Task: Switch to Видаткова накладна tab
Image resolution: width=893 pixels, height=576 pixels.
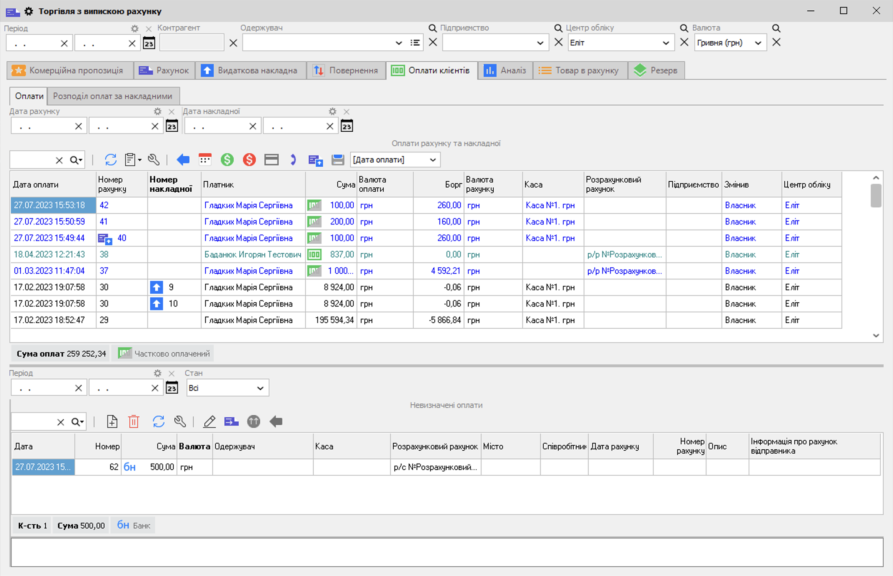Action: point(250,70)
